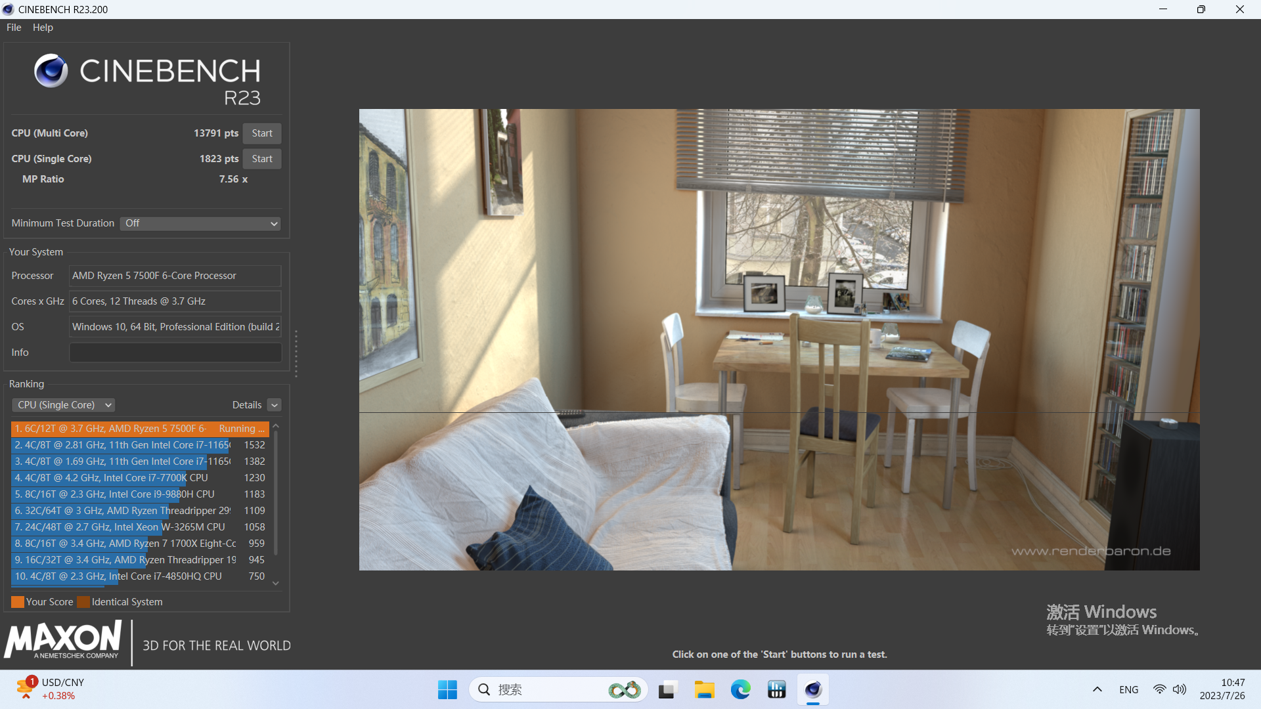
Task: Click the CPU Multi Core Start button
Action: click(263, 133)
